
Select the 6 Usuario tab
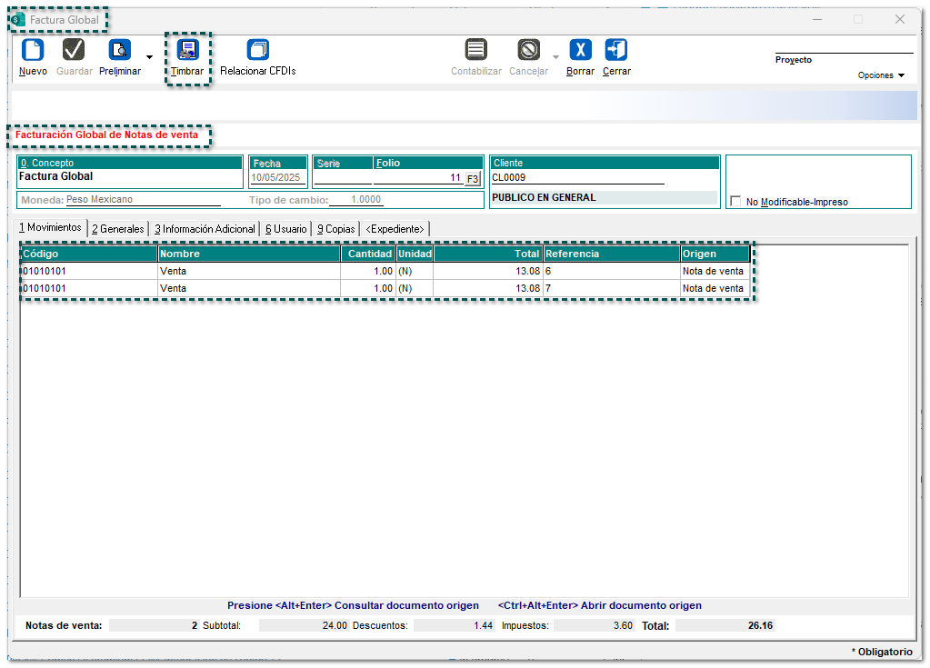coord(286,229)
